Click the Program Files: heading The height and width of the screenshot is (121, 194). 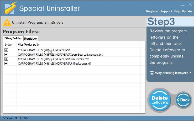click(x=21, y=31)
